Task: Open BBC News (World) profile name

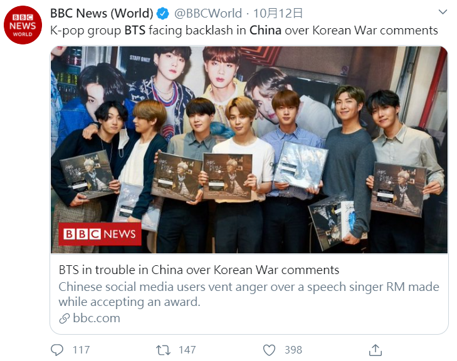Action: pyautogui.click(x=102, y=13)
